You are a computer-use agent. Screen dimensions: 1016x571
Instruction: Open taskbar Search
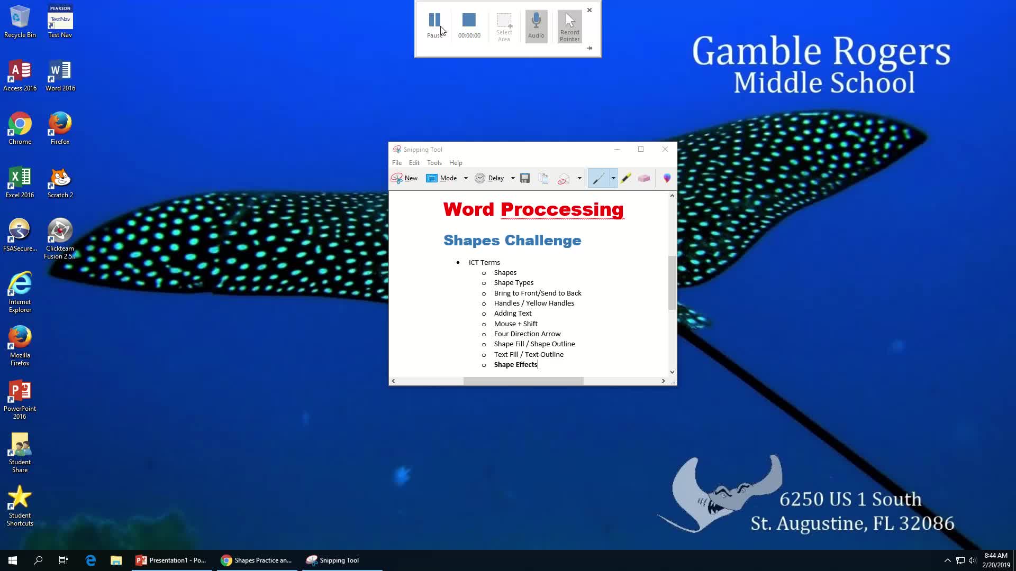point(38,560)
